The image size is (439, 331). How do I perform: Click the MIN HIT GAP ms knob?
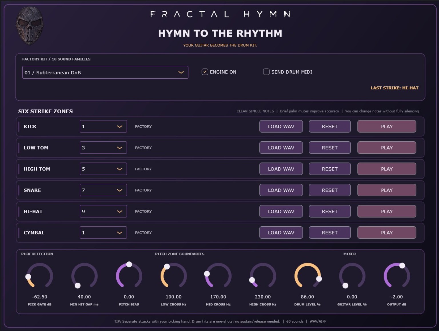pos(84,276)
